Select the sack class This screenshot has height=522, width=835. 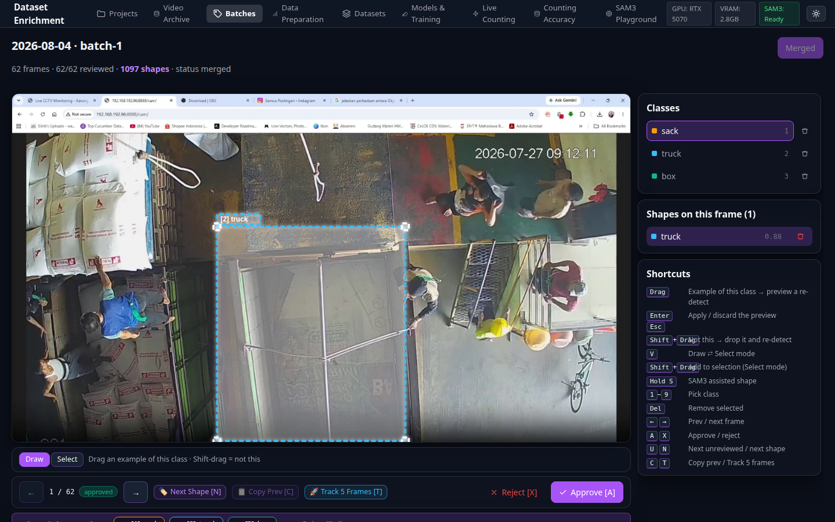pyautogui.click(x=720, y=131)
